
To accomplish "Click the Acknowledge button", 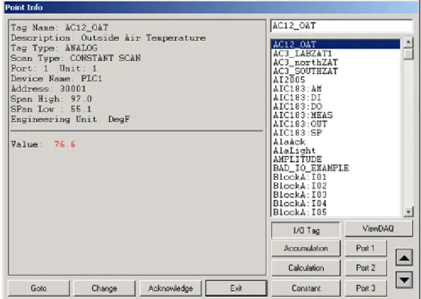I will tap(170, 288).
